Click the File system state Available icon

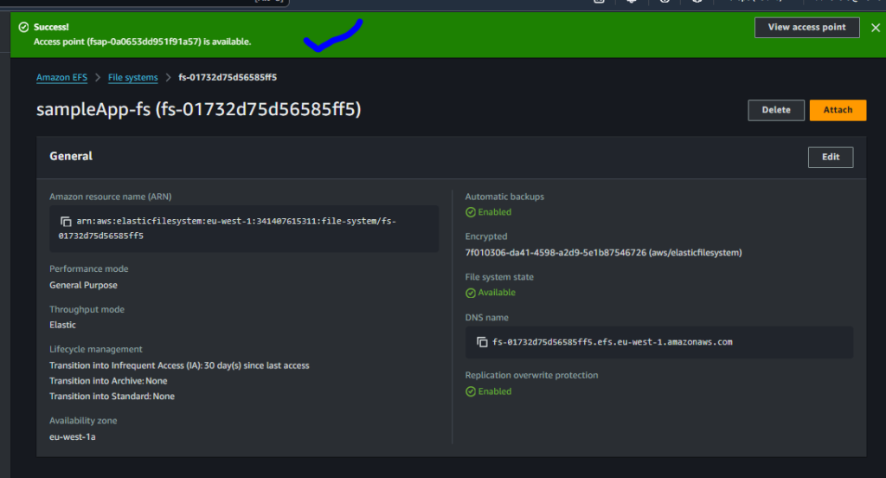tap(470, 293)
